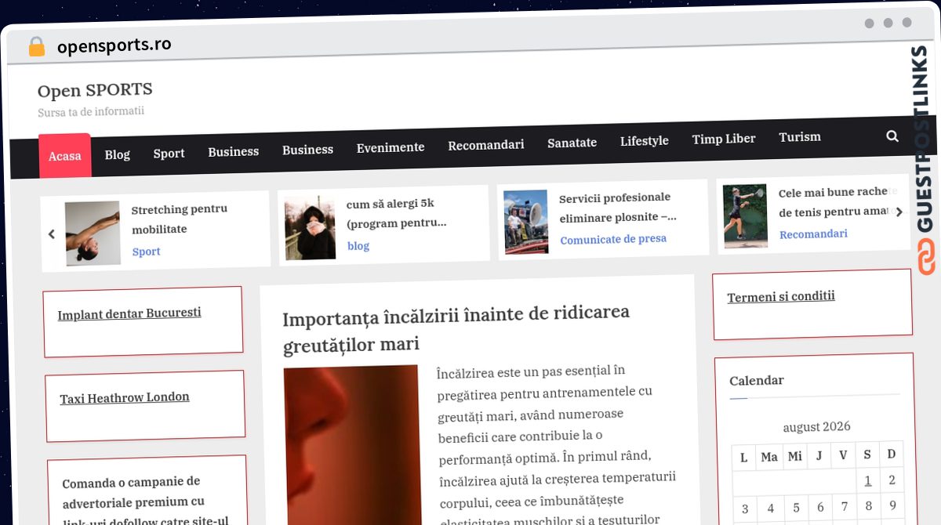Click the tennis player post thumbnail
The image size is (941, 525).
tap(745, 216)
